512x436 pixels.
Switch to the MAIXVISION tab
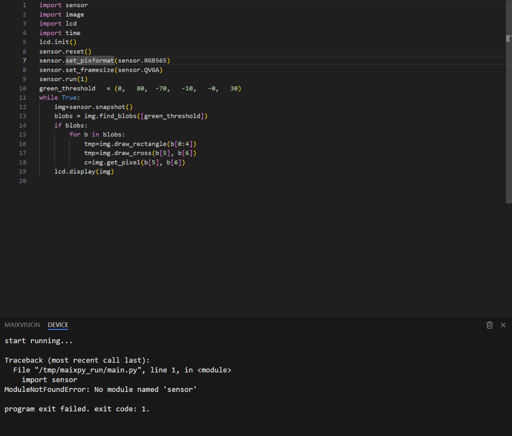click(x=22, y=325)
